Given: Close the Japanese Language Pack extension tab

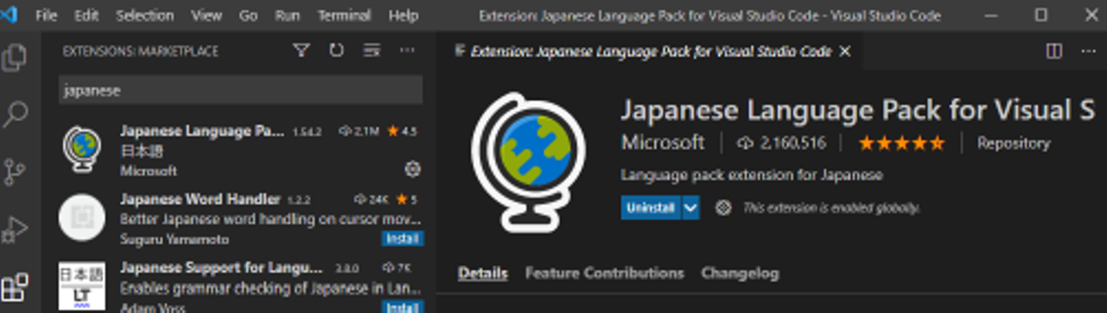Looking at the screenshot, I should [x=845, y=52].
